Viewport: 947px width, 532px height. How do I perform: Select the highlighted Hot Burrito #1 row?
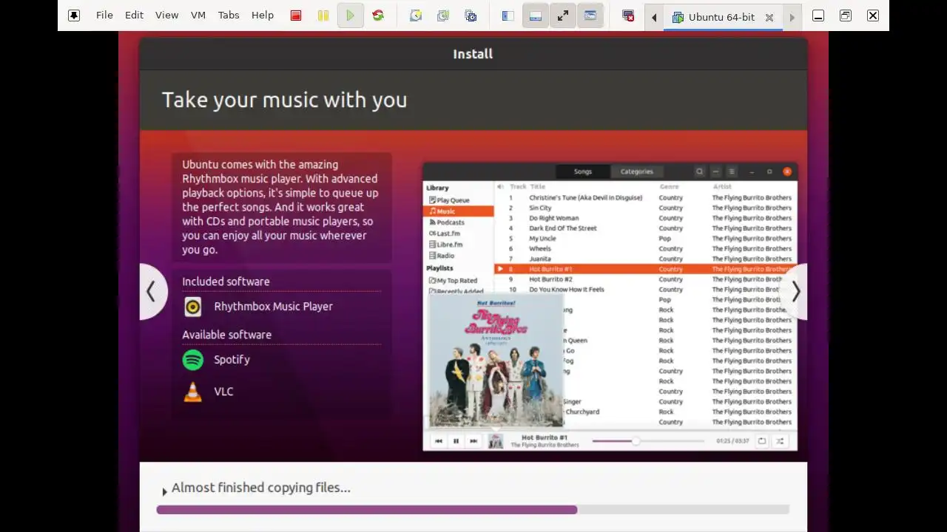646,269
